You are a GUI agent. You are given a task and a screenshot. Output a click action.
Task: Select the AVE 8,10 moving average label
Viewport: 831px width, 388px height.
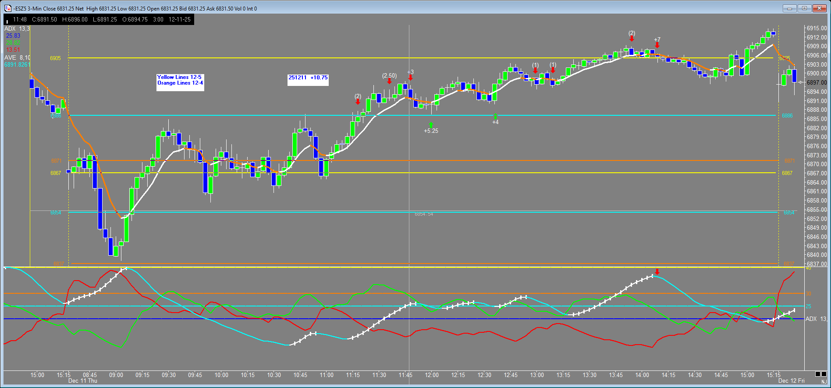click(17, 57)
